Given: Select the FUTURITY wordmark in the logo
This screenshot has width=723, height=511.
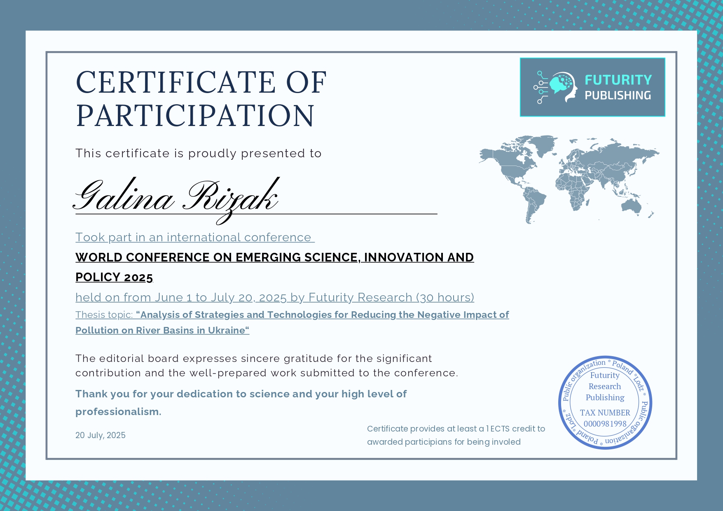Looking at the screenshot, I should [618, 80].
